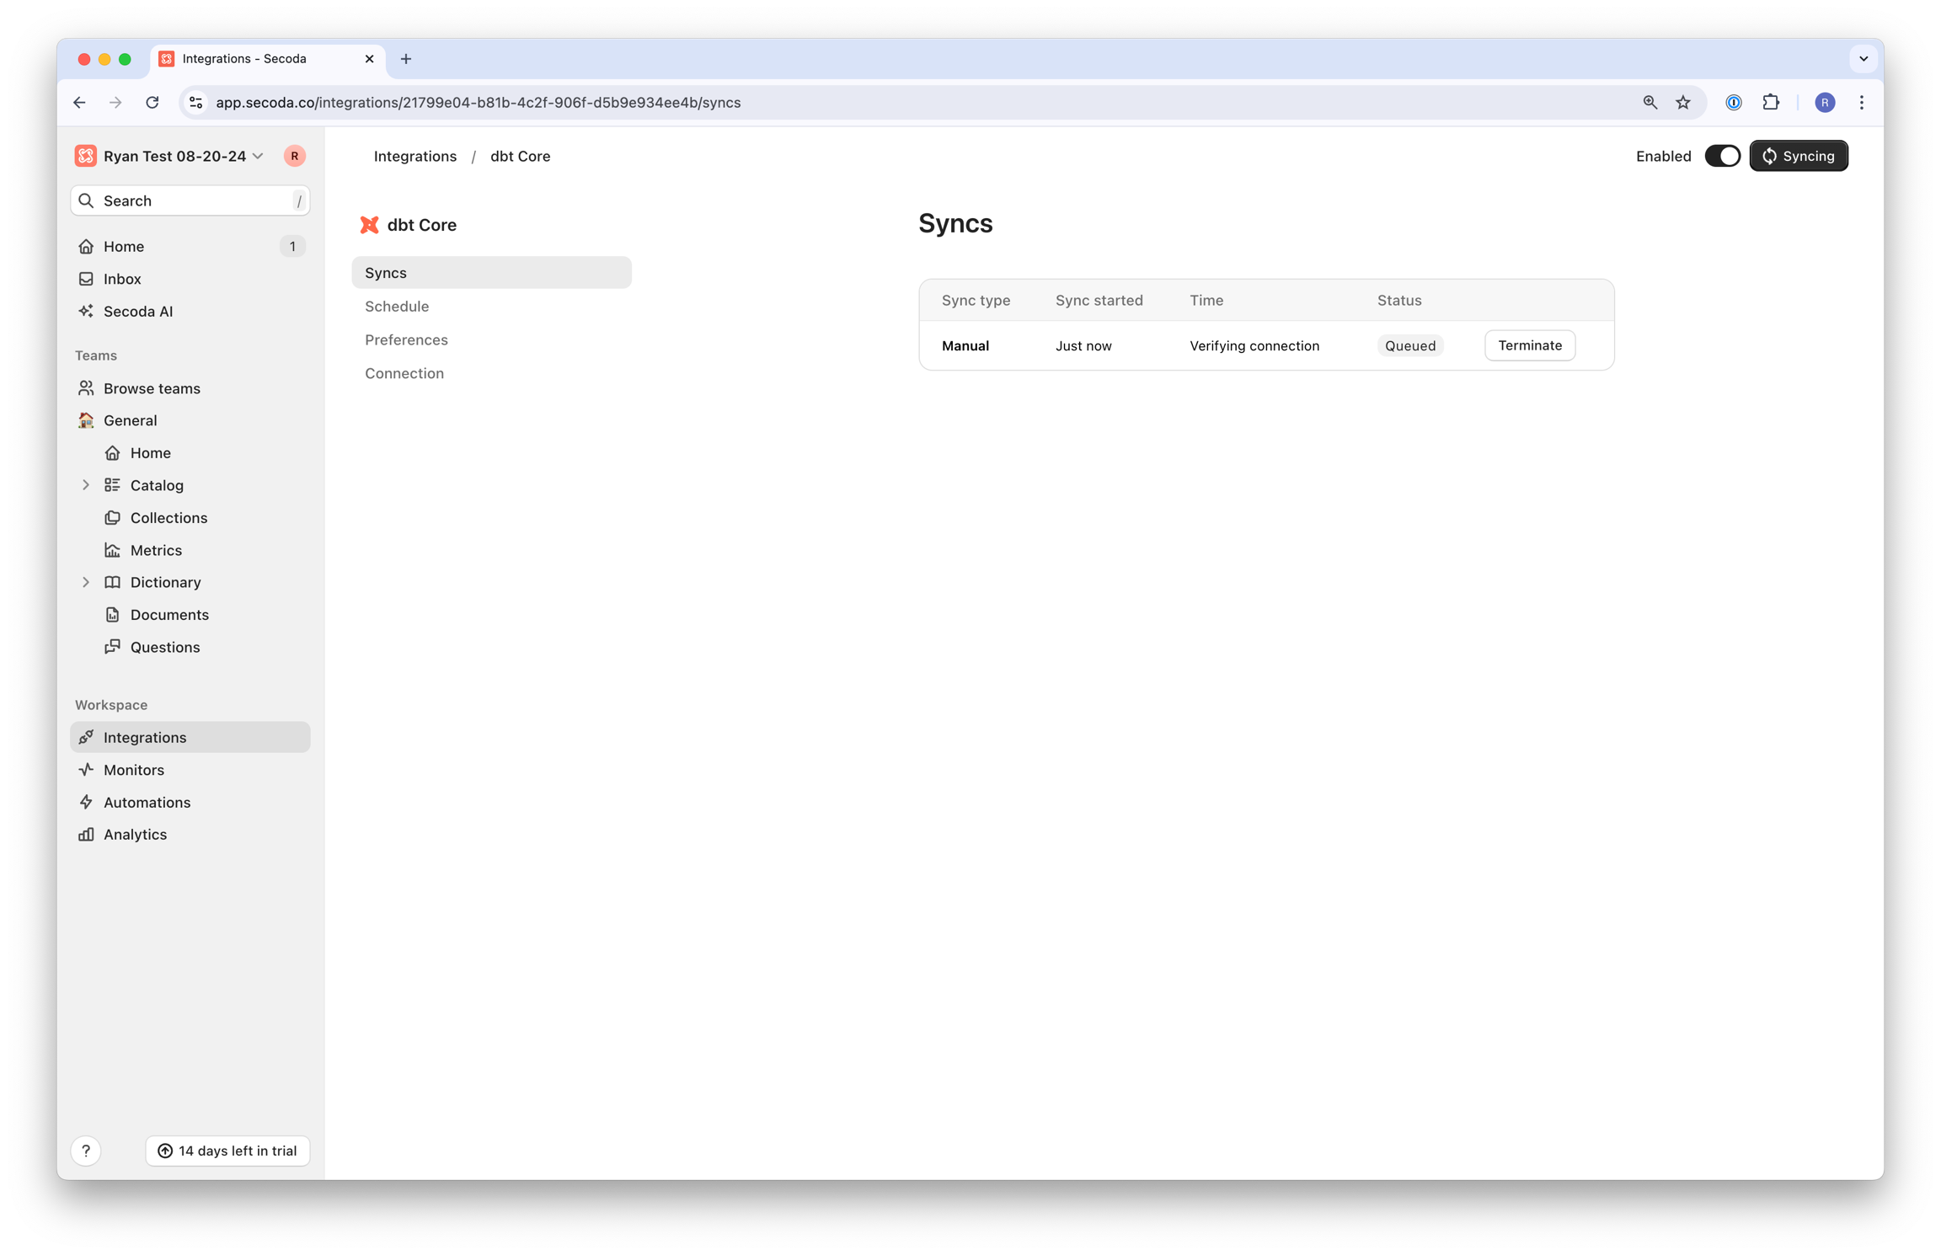Click the Syncing button
The height and width of the screenshot is (1255, 1941).
1798,157
